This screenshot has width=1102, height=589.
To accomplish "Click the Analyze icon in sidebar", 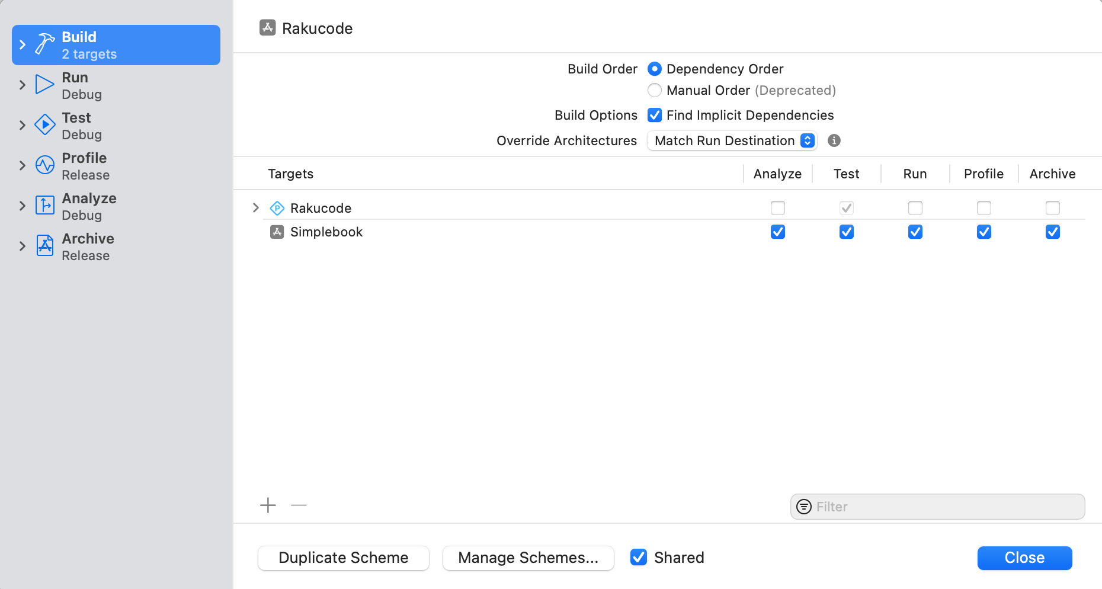I will pyautogui.click(x=45, y=206).
